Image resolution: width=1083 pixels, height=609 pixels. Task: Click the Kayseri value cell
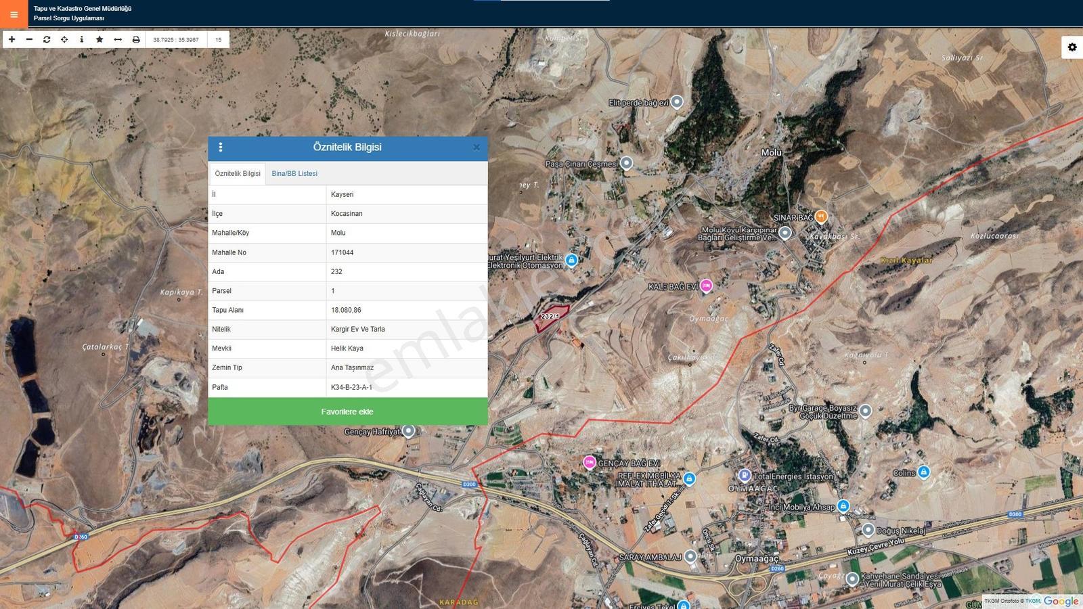pyautogui.click(x=407, y=194)
